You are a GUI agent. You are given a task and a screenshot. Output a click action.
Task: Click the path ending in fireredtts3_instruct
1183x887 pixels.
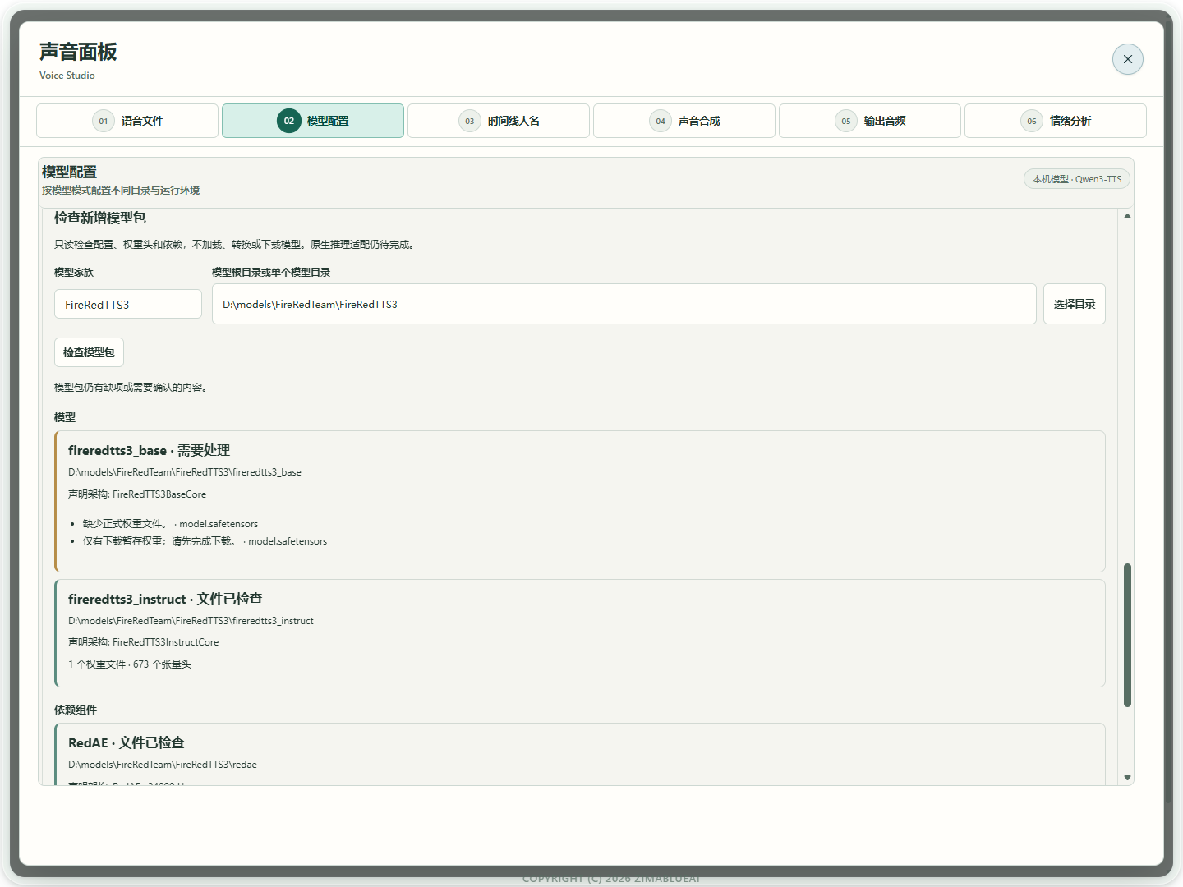point(191,621)
